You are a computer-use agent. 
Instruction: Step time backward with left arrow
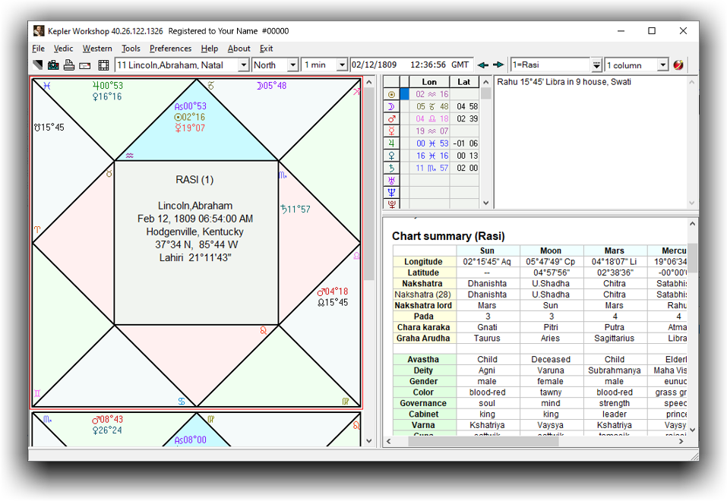pyautogui.click(x=483, y=65)
